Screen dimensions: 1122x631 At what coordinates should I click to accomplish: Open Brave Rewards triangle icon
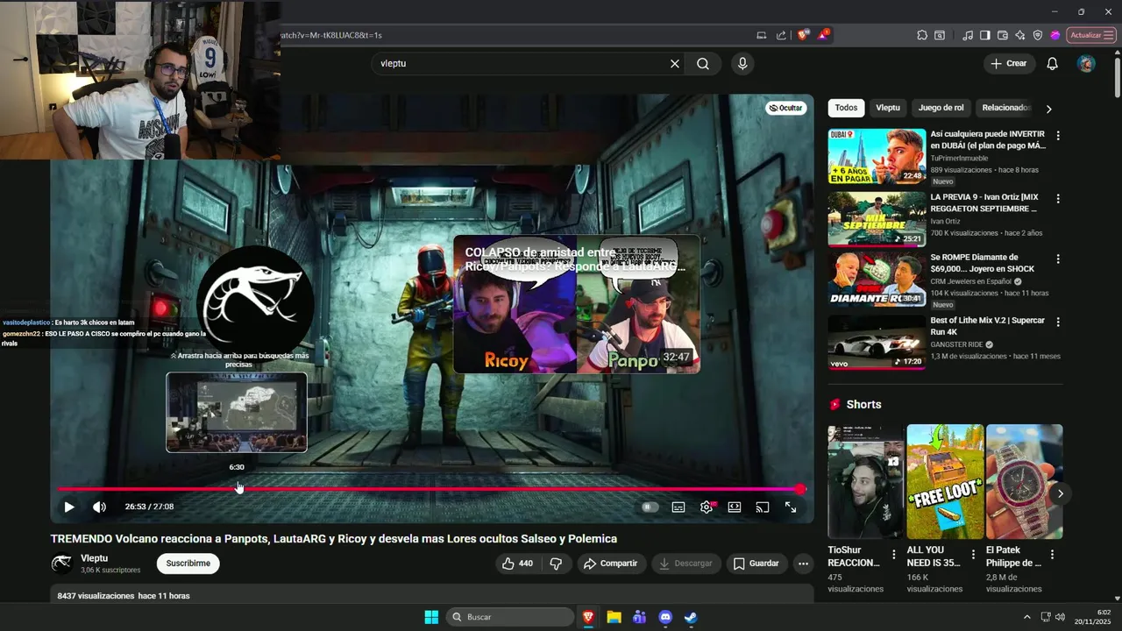coord(823,35)
